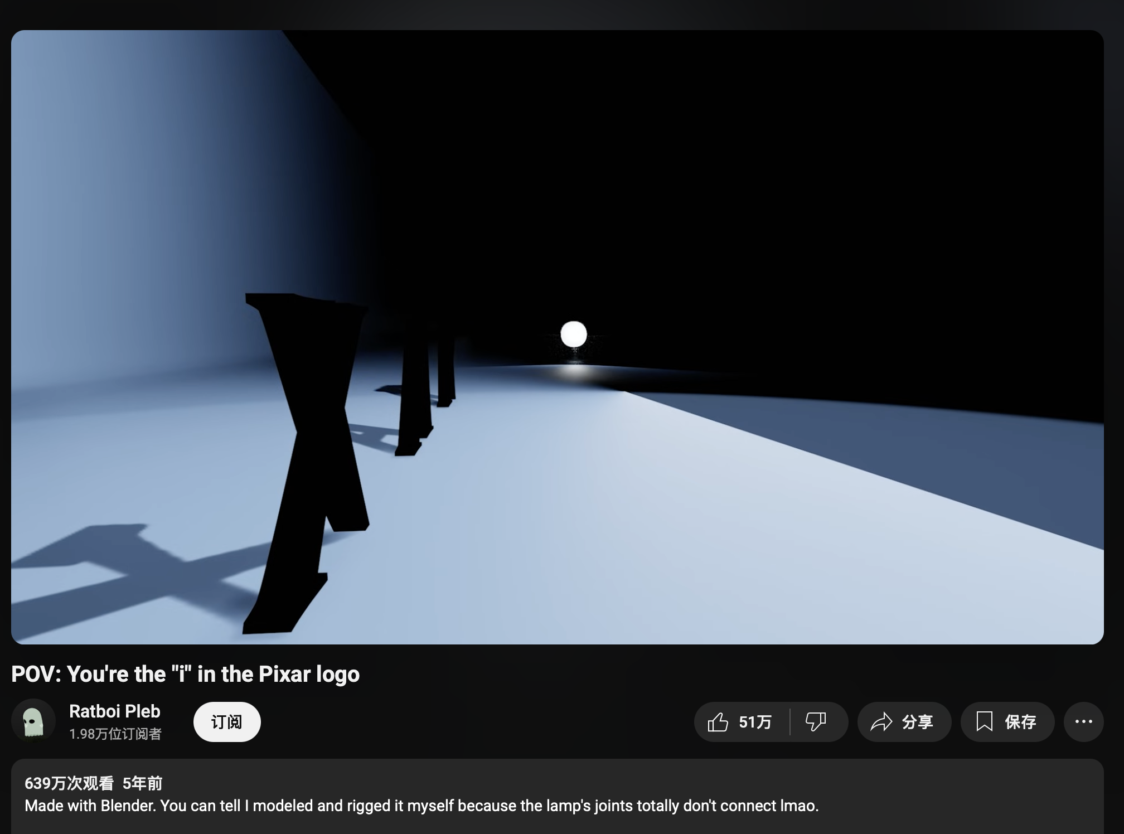Click the 分享 share label

click(x=917, y=722)
